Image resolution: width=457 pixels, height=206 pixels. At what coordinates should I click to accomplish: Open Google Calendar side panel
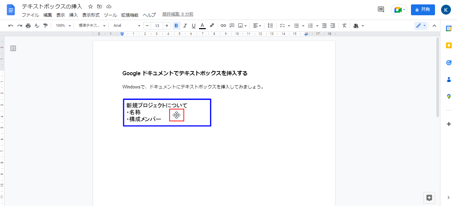tap(449, 28)
